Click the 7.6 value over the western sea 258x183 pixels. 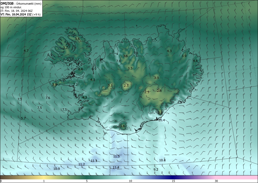pyautogui.click(x=48, y=98)
